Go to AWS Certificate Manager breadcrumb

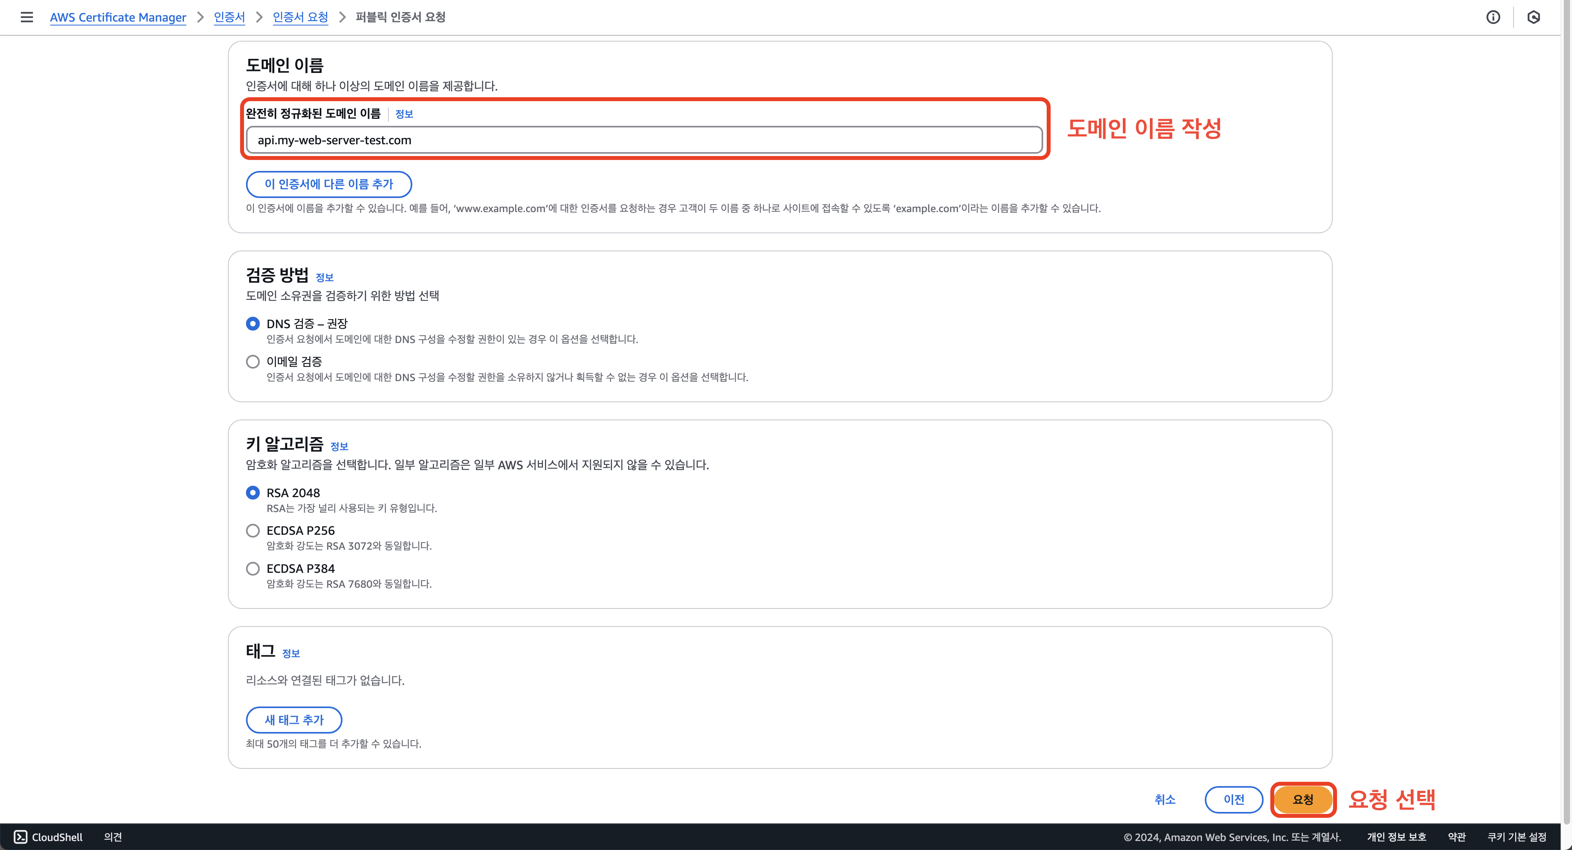tap(118, 17)
